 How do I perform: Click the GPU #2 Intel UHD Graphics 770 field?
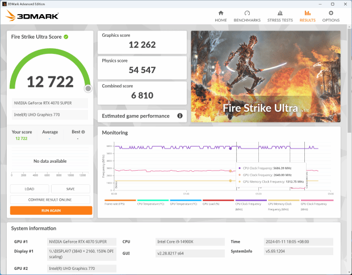pos(82,269)
